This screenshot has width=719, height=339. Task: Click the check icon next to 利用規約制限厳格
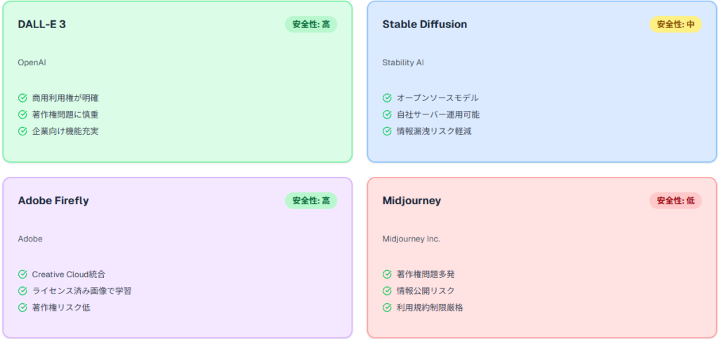click(387, 307)
